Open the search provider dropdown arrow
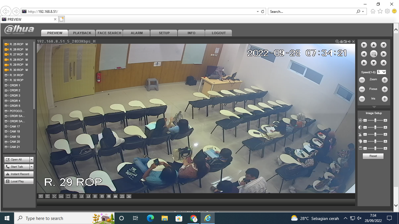399x224 pixels. (x=363, y=12)
